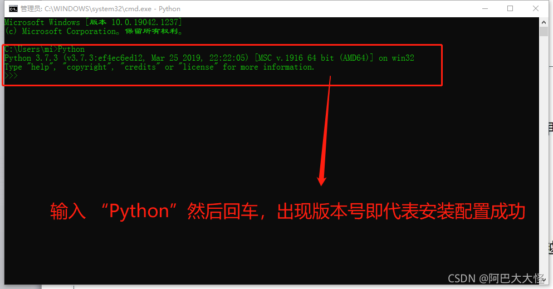This screenshot has width=553, height=289.
Task: Click the 'Microsoft Windows' version line
Action: 93,22
